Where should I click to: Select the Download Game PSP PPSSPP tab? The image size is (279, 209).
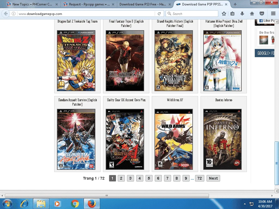point(202,4)
